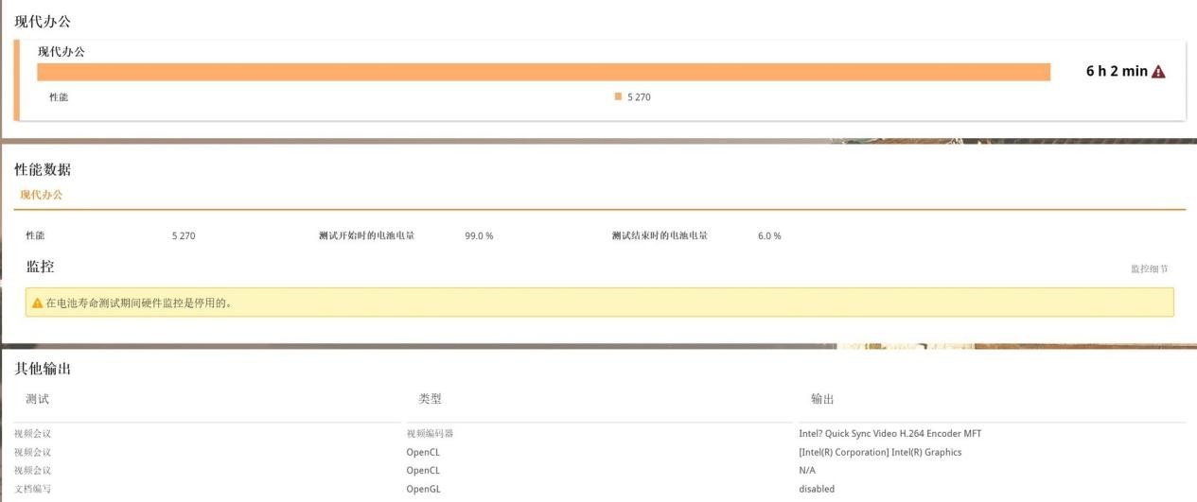Click the 性能数据 heading
1197x502 pixels.
pyautogui.click(x=43, y=170)
